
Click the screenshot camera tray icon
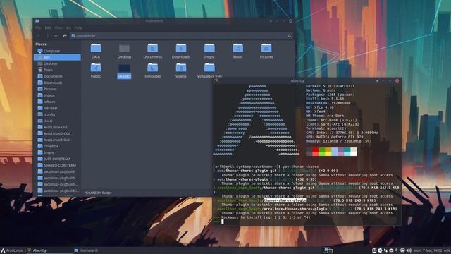point(391,250)
